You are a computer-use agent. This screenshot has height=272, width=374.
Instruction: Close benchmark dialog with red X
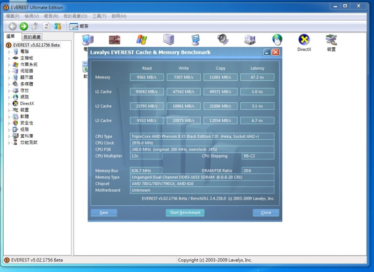[276, 52]
